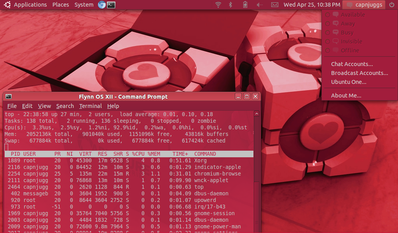The width and height of the screenshot is (398, 233).
Task: Click the terminal icon in window title bar
Action: [9, 96]
